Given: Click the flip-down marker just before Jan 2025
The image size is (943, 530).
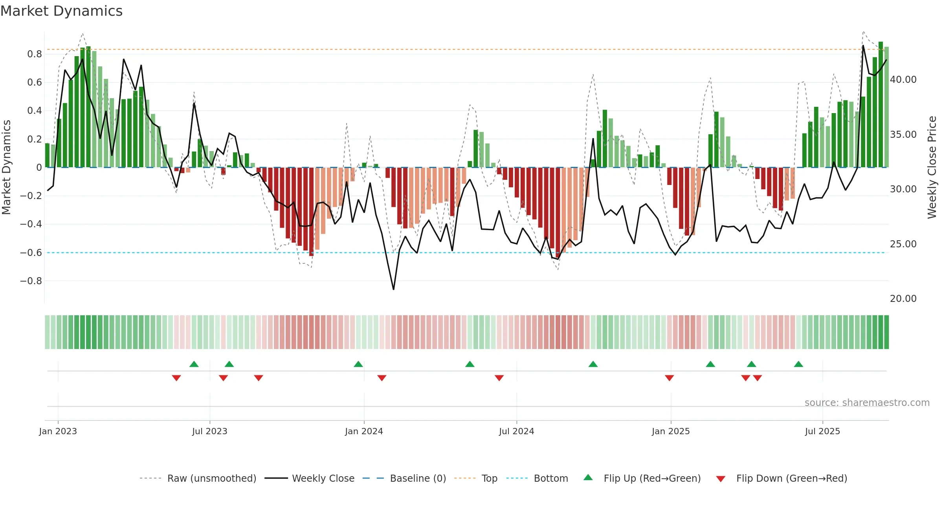Looking at the screenshot, I should 670,378.
